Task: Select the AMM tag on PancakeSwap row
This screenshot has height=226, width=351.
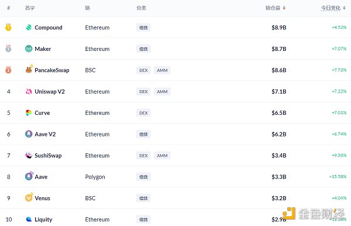Action: tap(162, 70)
